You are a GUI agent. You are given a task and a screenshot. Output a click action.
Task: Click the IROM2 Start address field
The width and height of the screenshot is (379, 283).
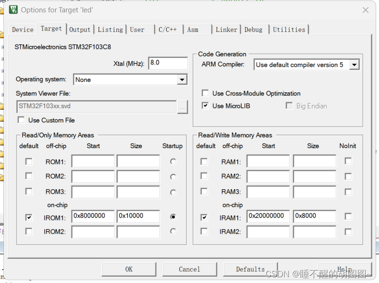(x=93, y=232)
